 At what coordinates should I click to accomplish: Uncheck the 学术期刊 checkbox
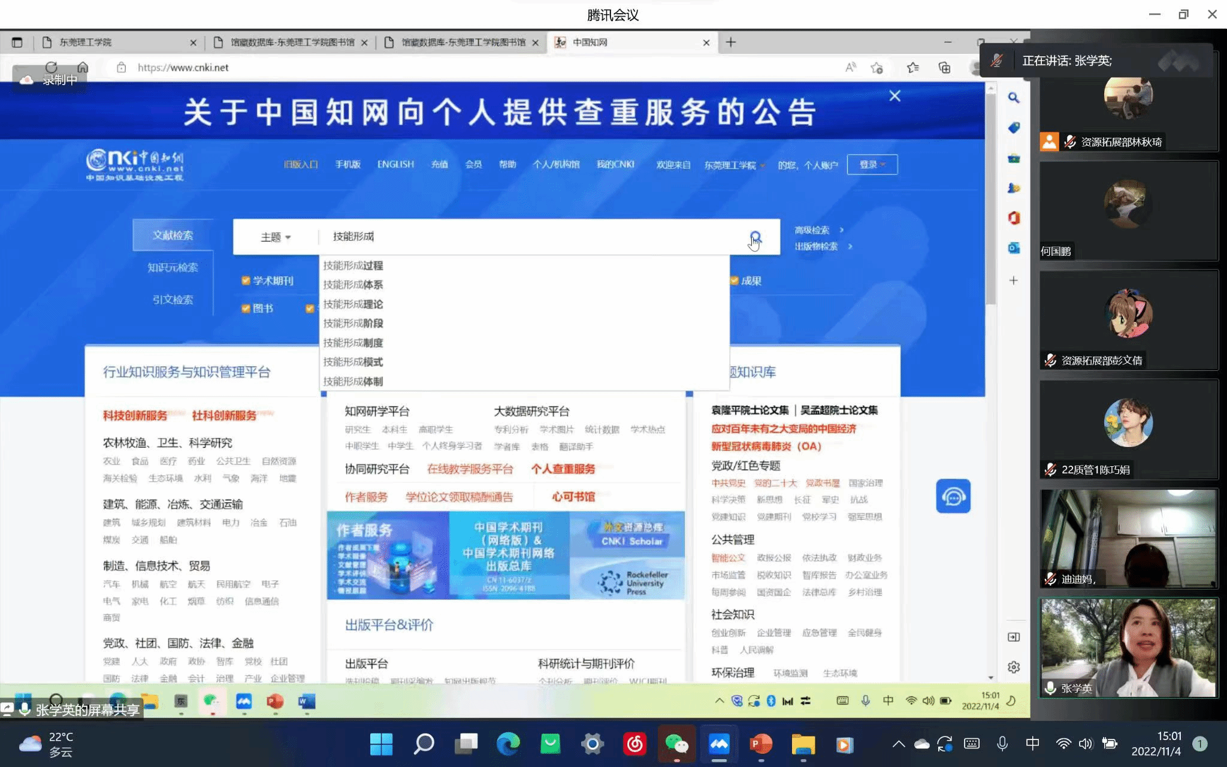point(246,280)
